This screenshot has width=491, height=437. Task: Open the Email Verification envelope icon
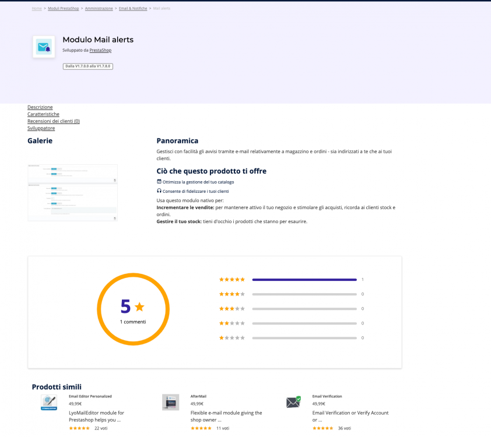click(x=293, y=402)
